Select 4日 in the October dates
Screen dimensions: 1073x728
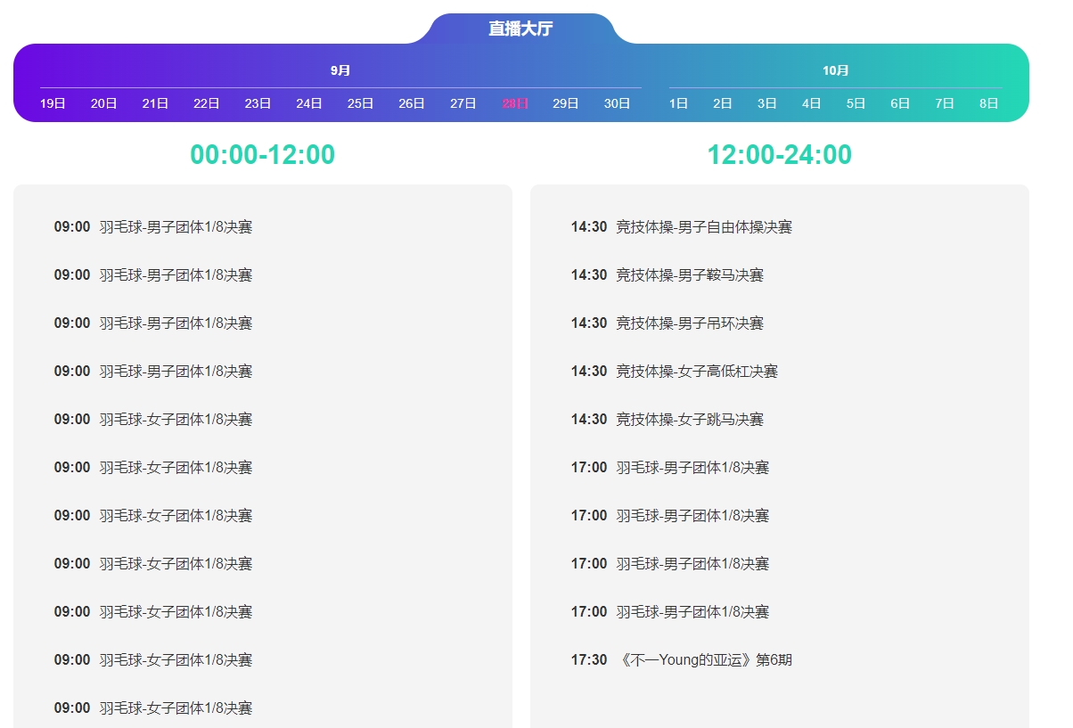[x=811, y=103]
